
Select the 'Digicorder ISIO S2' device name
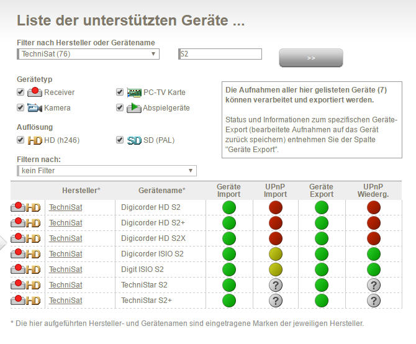[x=152, y=253]
